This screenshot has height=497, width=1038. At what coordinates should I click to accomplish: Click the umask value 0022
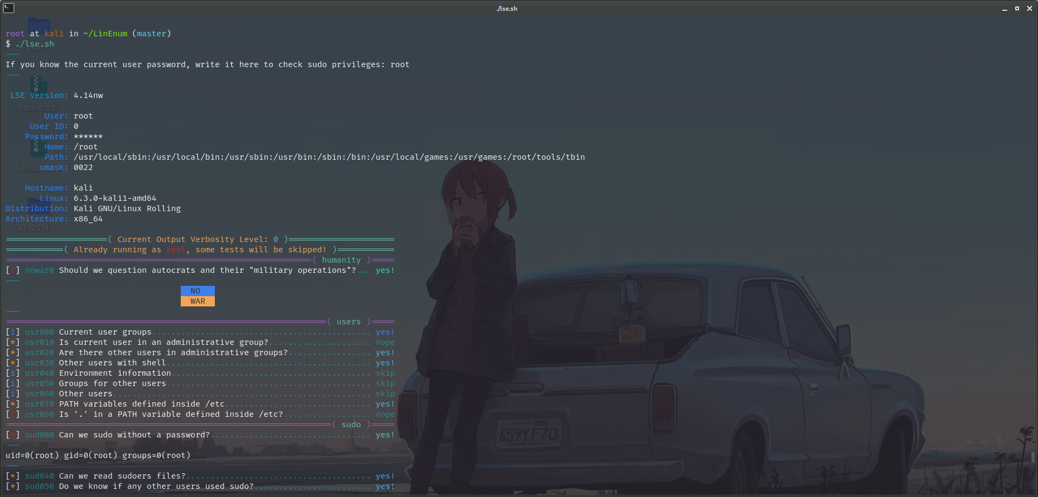coord(83,167)
